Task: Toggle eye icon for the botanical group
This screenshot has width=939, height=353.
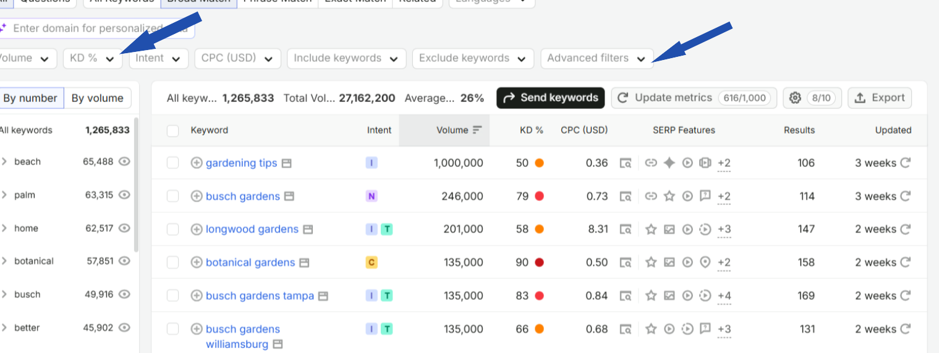Action: (124, 261)
